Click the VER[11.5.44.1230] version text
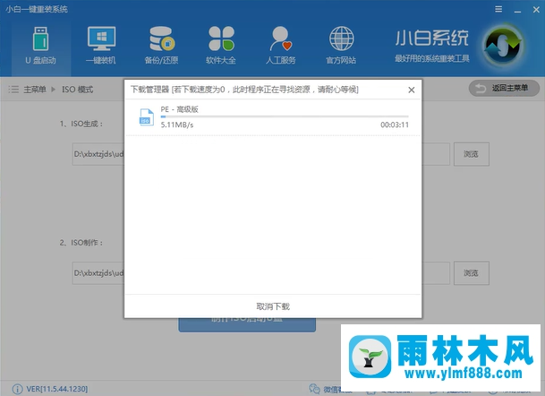 (x=57, y=389)
